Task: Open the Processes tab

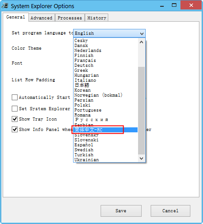Action: (70, 18)
